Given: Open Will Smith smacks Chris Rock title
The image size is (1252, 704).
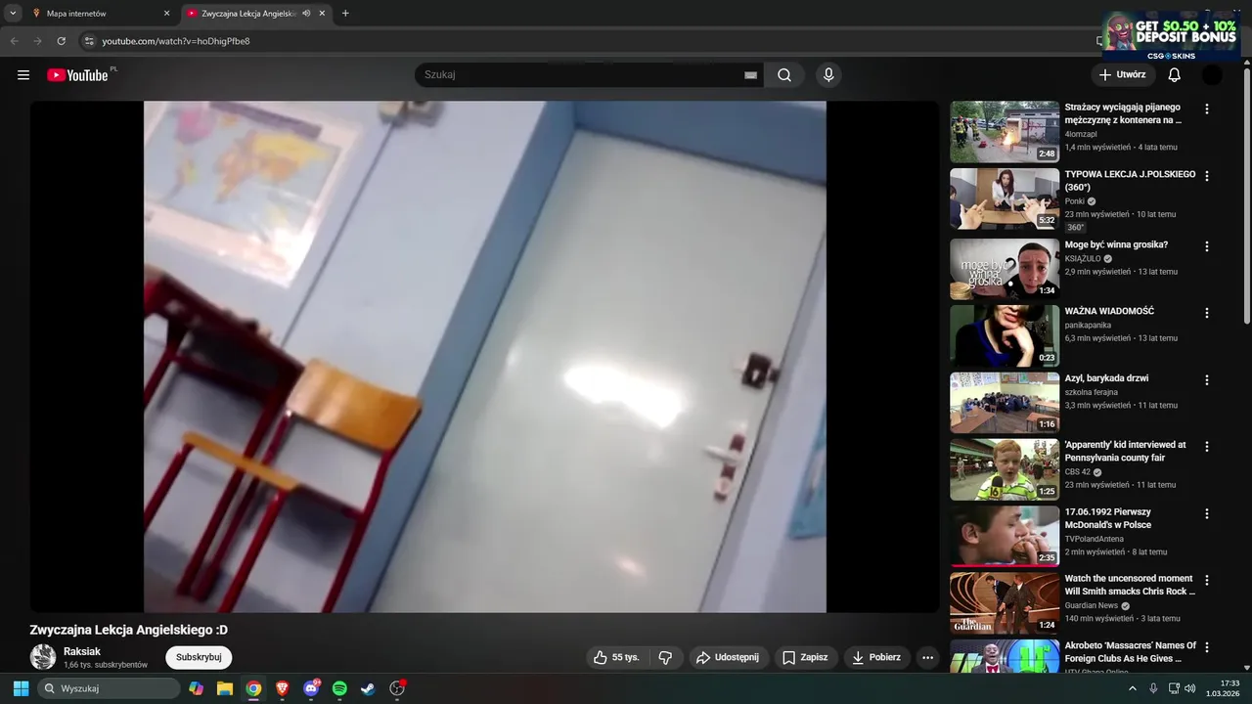Looking at the screenshot, I should (1130, 585).
